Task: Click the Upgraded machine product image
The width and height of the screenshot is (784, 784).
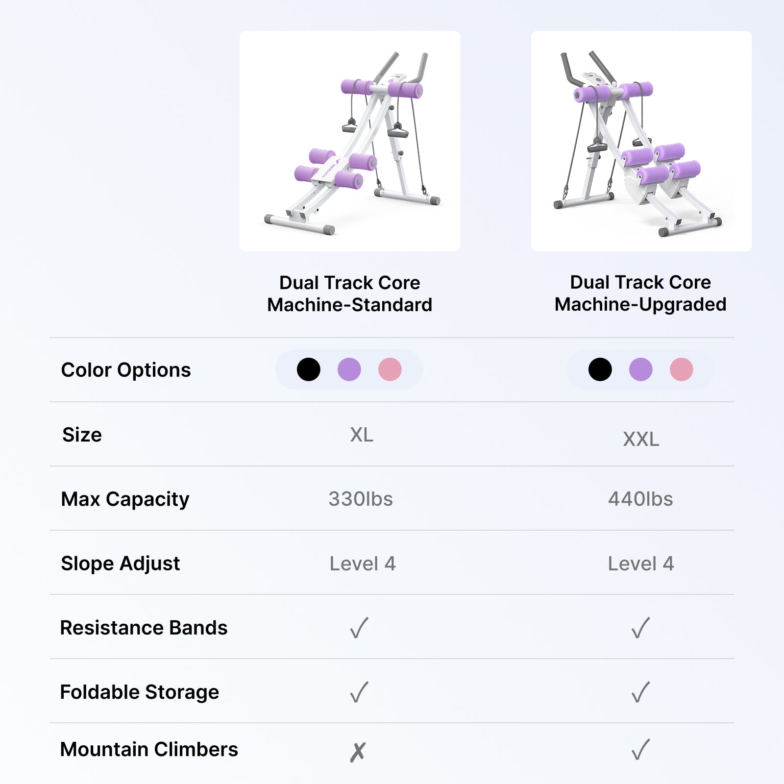Action: (x=641, y=141)
